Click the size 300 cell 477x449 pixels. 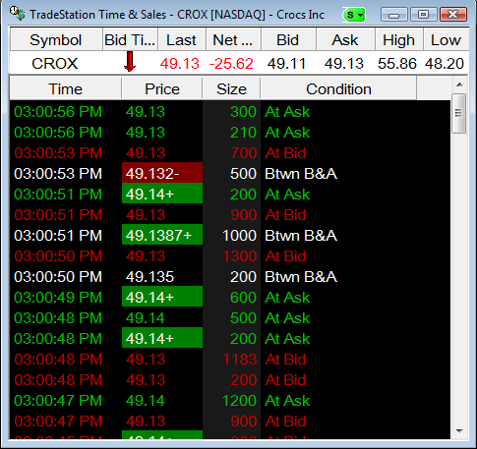(x=244, y=112)
